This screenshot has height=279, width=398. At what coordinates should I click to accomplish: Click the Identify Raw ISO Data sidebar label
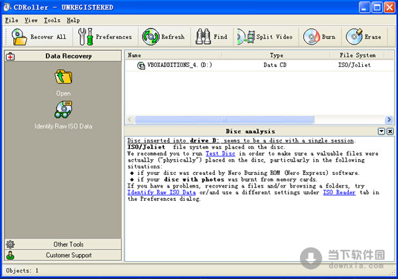pyautogui.click(x=63, y=127)
